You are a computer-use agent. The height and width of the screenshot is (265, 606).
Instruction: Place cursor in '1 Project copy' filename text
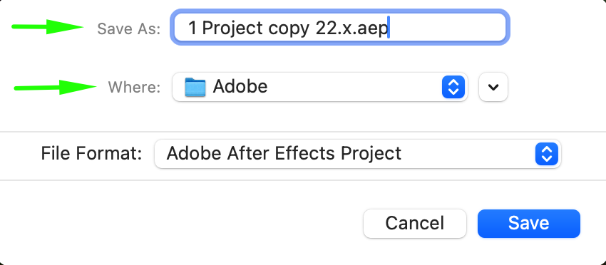click(x=249, y=28)
